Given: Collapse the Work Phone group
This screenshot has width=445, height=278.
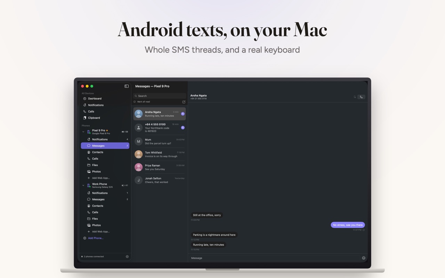Looking at the screenshot, I should [83, 185].
